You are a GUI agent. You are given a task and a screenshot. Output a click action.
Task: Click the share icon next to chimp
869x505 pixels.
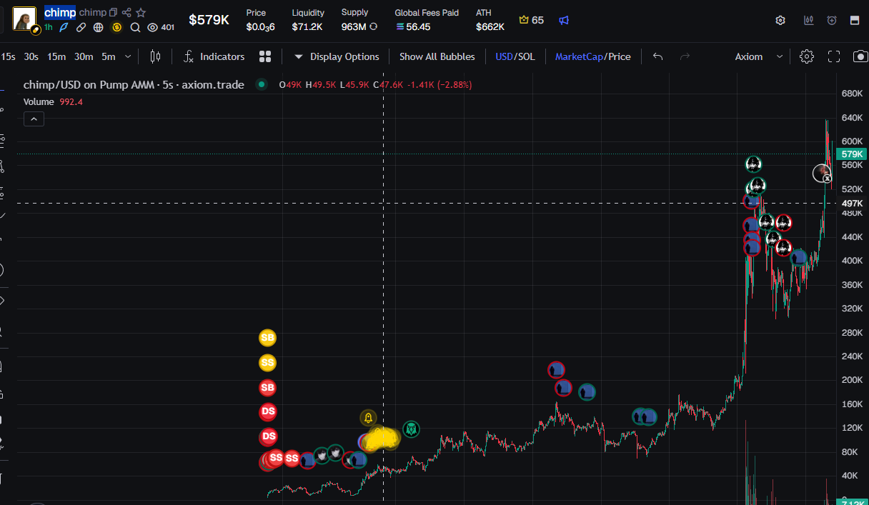pyautogui.click(x=126, y=13)
